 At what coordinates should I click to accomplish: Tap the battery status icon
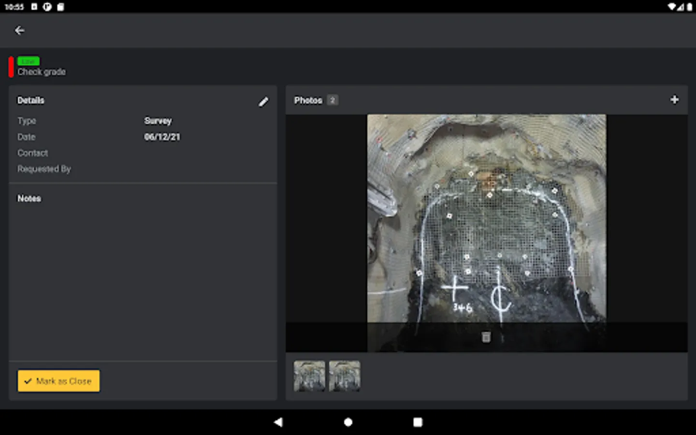(x=689, y=7)
